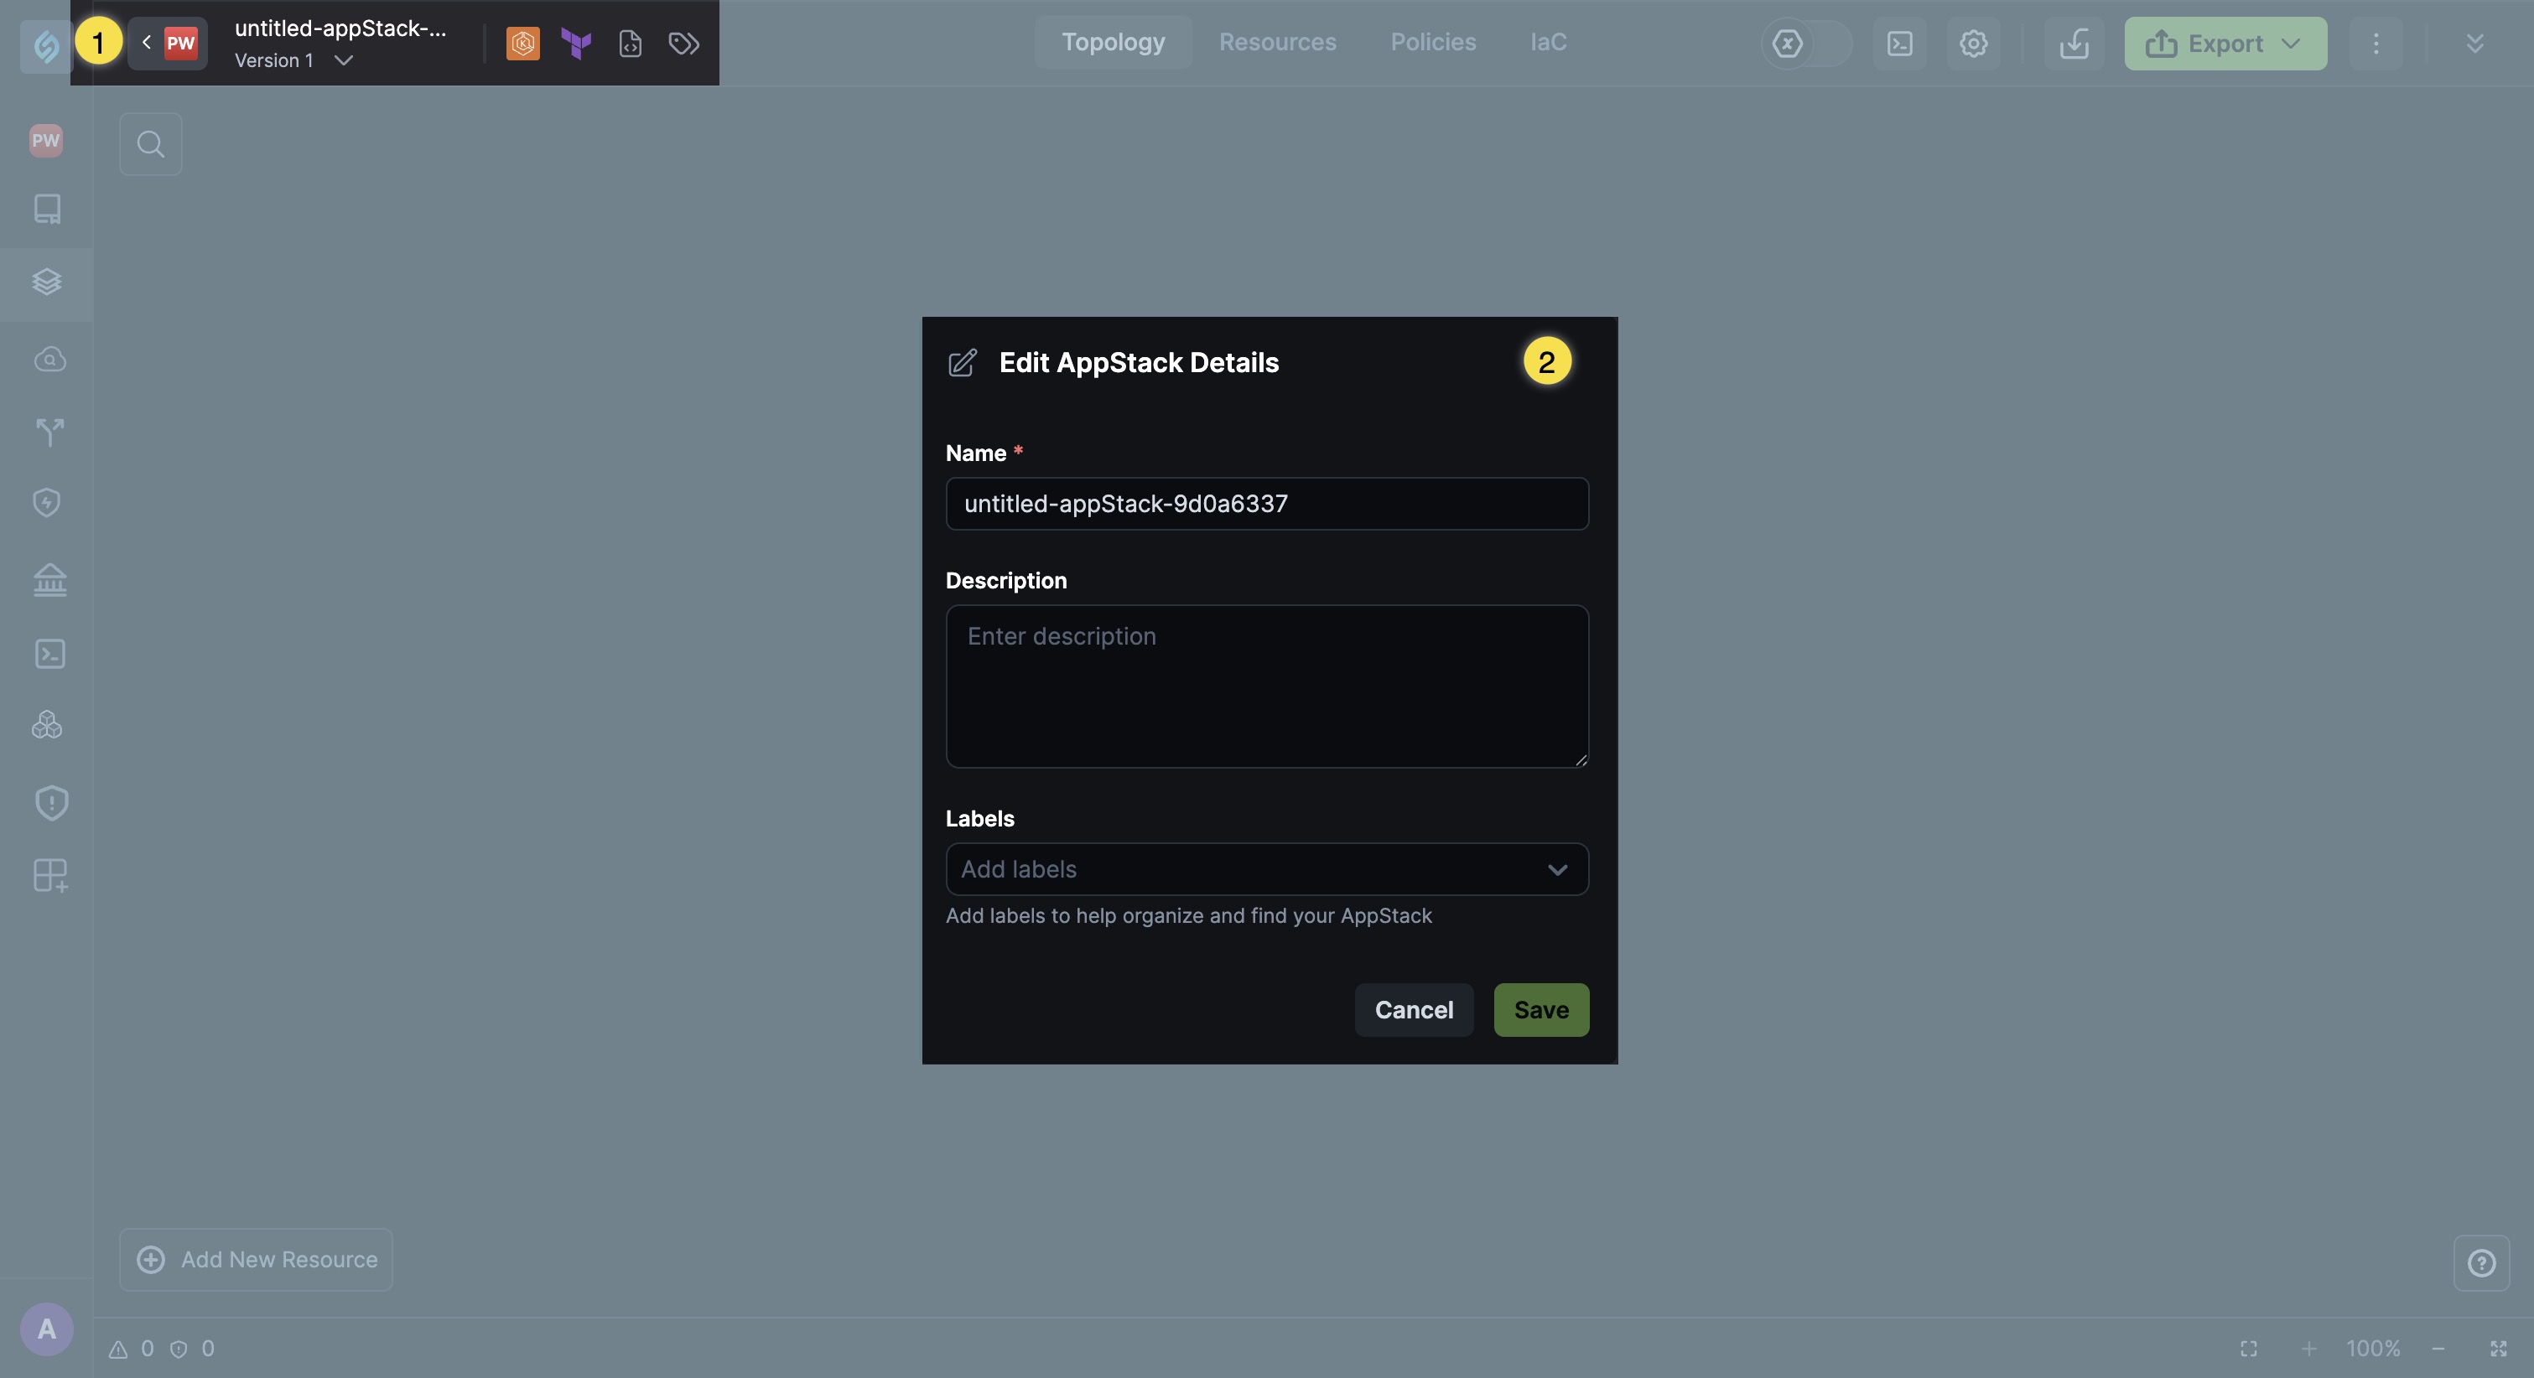Click the Export button
2534x1378 pixels.
(2225, 44)
